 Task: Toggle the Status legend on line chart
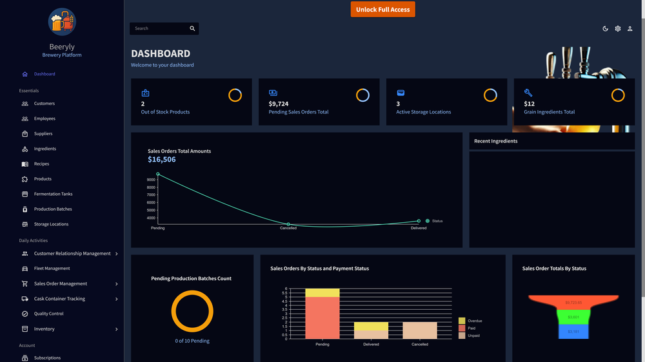click(434, 221)
